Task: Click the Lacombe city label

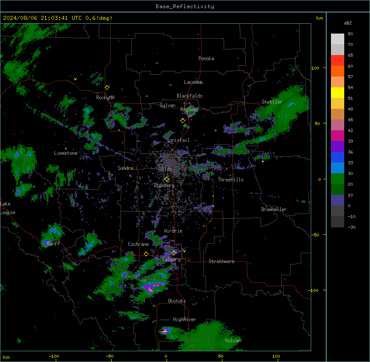Action: (193, 82)
